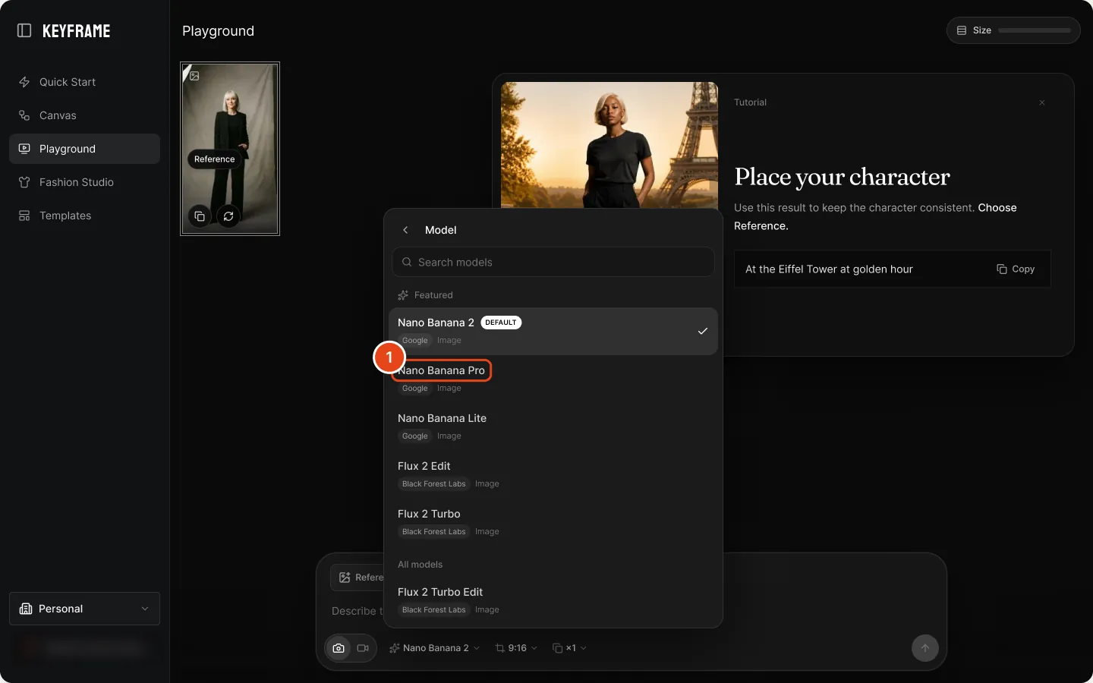Click the regenerate icon on the reference thumbnail

tap(228, 216)
